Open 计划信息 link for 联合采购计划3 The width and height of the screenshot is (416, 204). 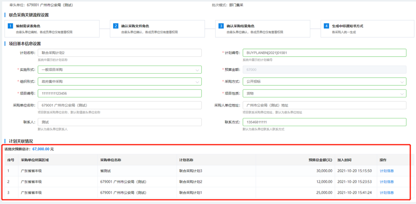click(x=386, y=171)
